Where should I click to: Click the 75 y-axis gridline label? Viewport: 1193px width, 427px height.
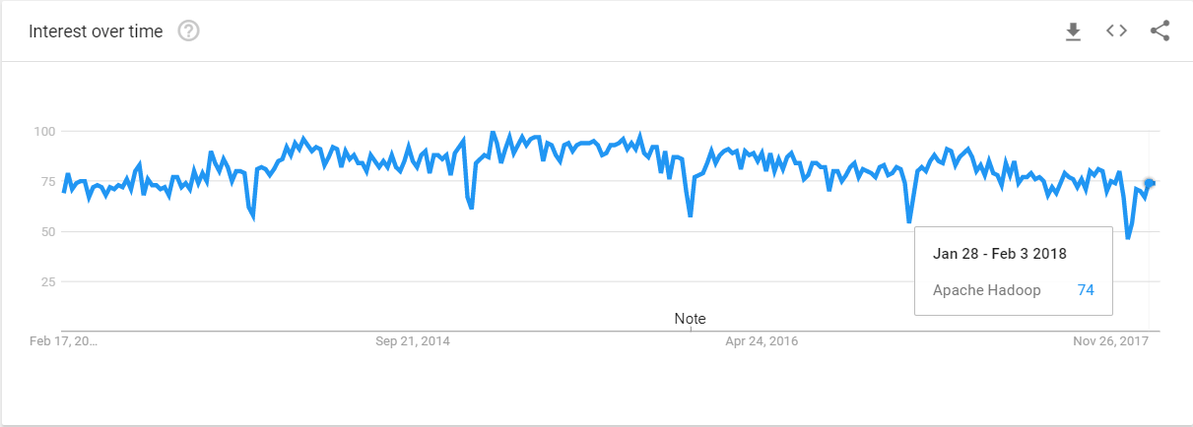point(46,181)
